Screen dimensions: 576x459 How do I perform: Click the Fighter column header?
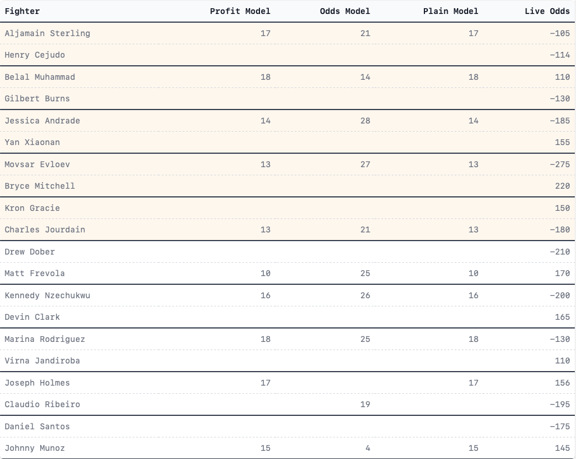click(22, 12)
